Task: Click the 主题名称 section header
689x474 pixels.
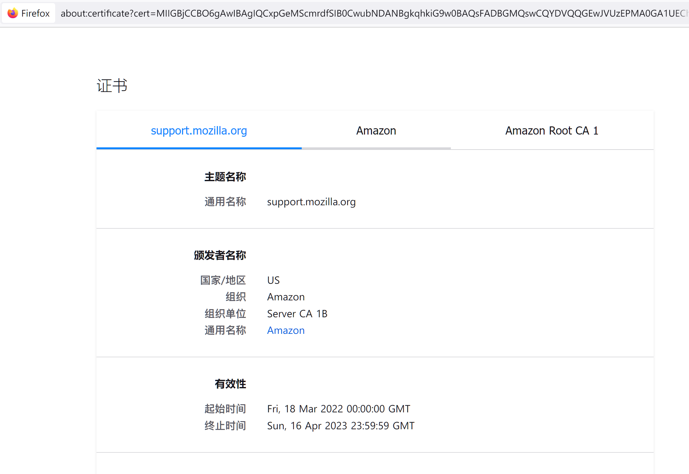Action: click(x=225, y=177)
